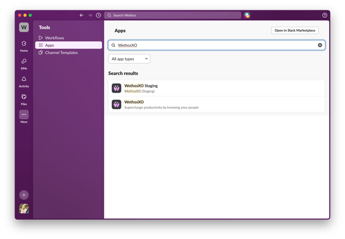Open the help question mark icon

pos(324,15)
